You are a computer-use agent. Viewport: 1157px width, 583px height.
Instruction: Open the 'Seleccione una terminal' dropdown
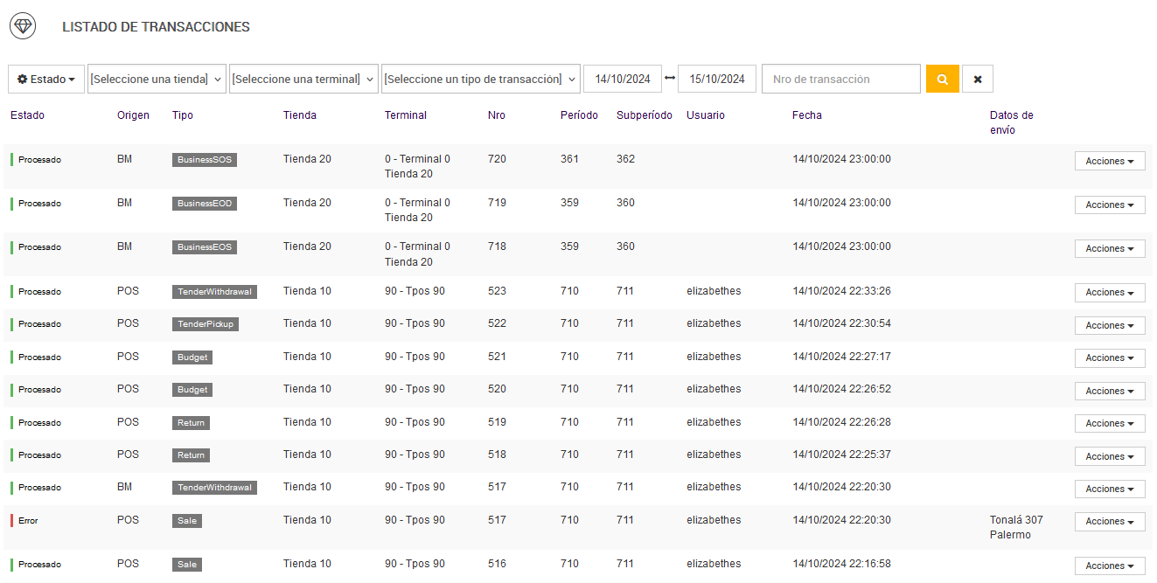click(x=303, y=79)
